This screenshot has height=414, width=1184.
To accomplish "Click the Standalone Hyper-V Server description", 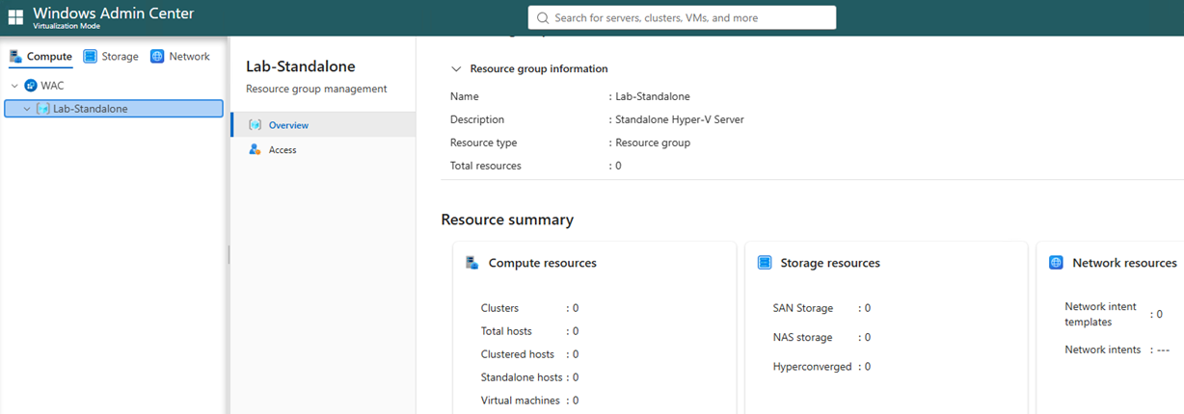I will point(680,119).
